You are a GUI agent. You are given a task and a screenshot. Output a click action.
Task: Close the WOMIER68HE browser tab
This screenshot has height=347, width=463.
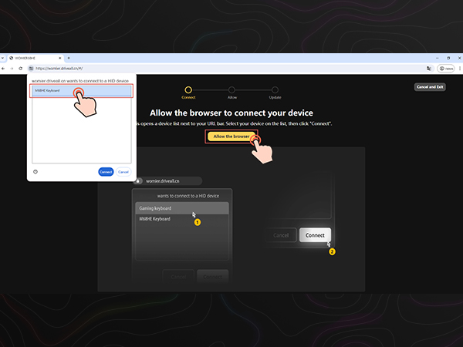point(59,58)
